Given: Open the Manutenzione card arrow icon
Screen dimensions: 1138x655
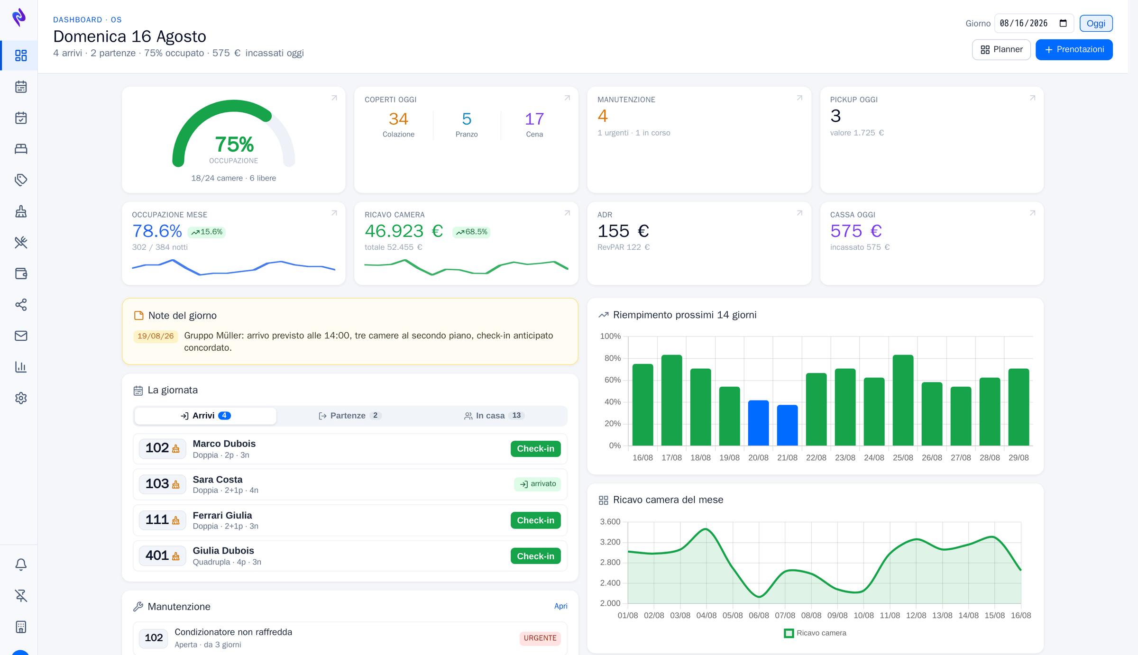Looking at the screenshot, I should (799, 98).
